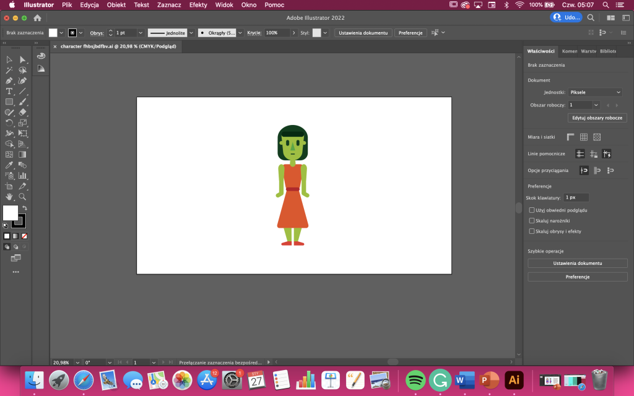Select the Rectangle tool
This screenshot has width=634, height=396.
tap(9, 102)
